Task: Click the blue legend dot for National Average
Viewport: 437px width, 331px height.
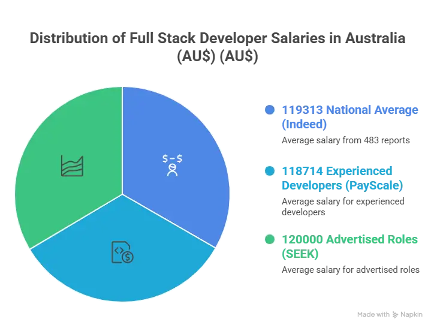Action: 270,110
